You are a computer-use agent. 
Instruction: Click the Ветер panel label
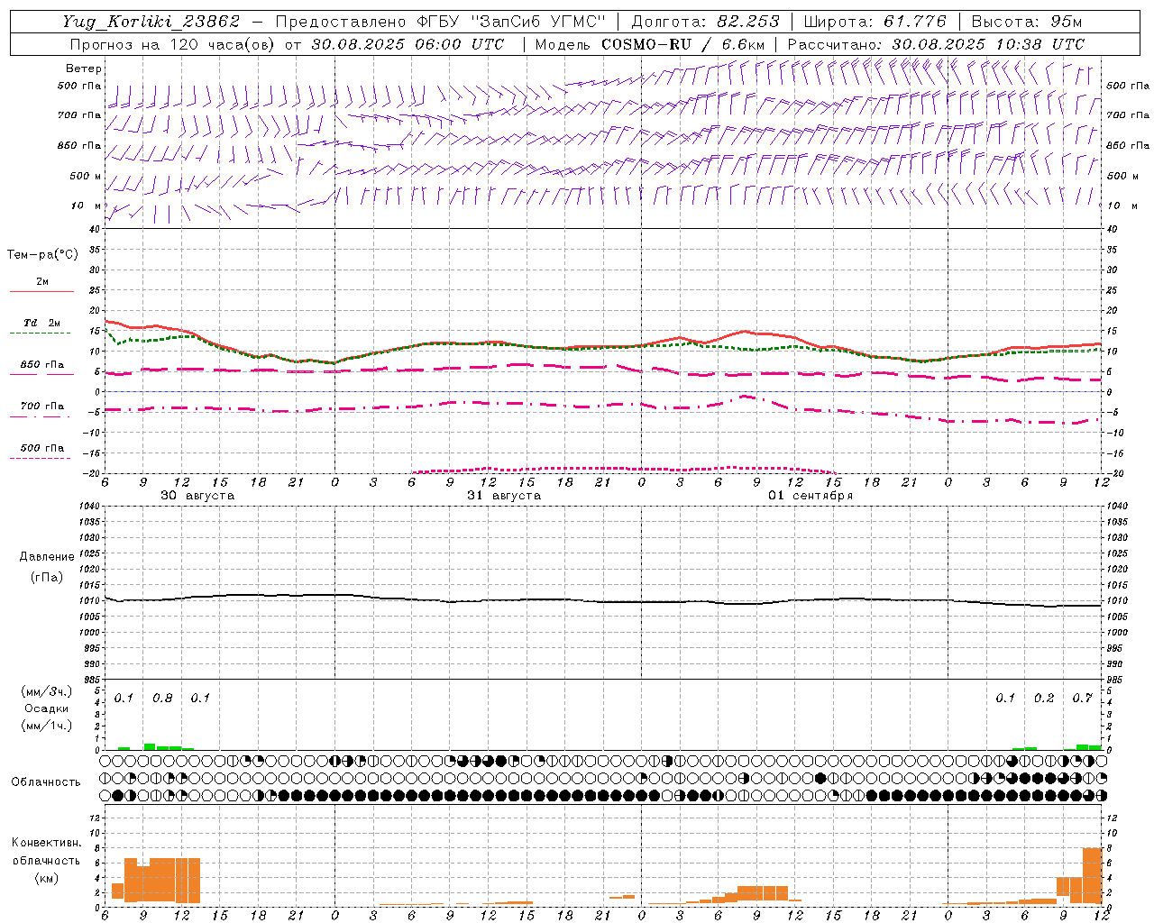84,69
